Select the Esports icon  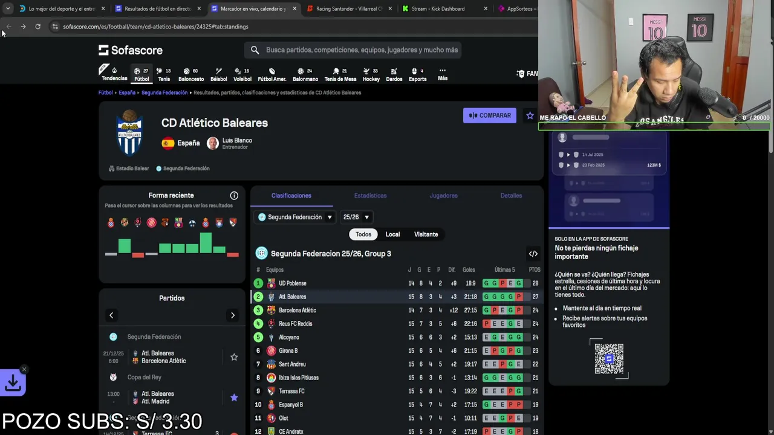pyautogui.click(x=418, y=74)
